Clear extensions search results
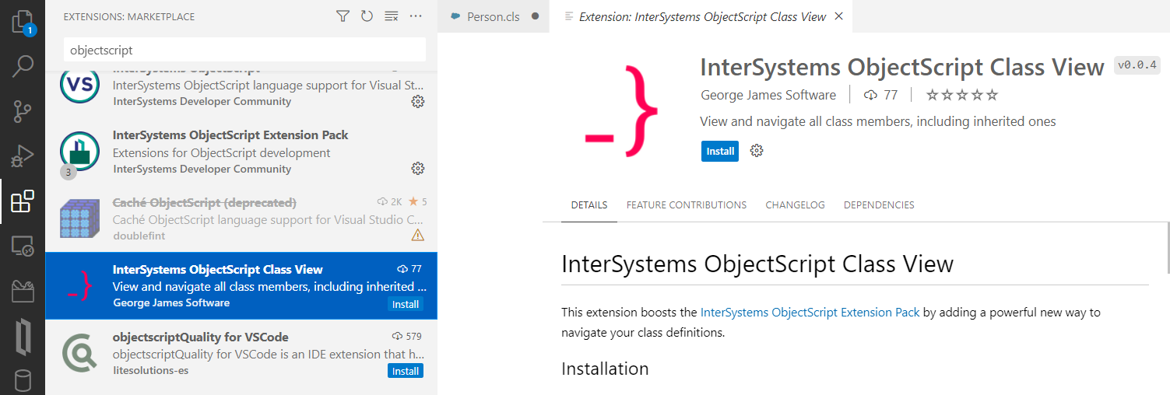 392,16
